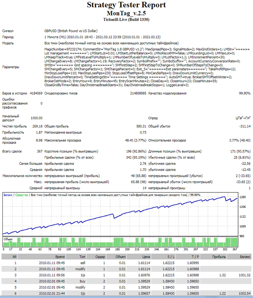Click the sell type cell in row 1
253x298 pixels.
click(x=83, y=263)
